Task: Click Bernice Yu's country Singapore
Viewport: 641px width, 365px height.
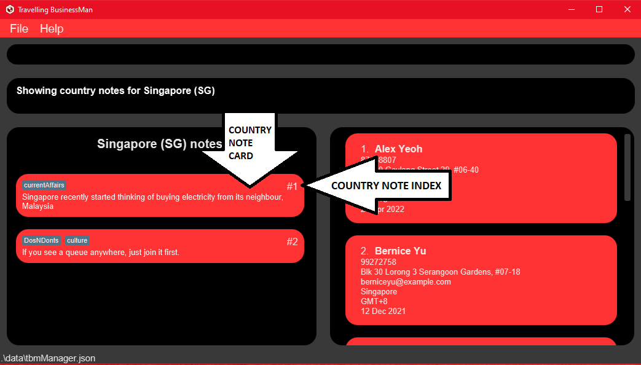Action: 379,291
